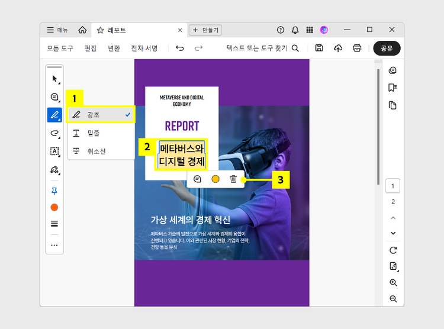Image resolution: width=444 pixels, height=329 pixels.
Task: Open the help question mark icon
Action: [x=281, y=30]
